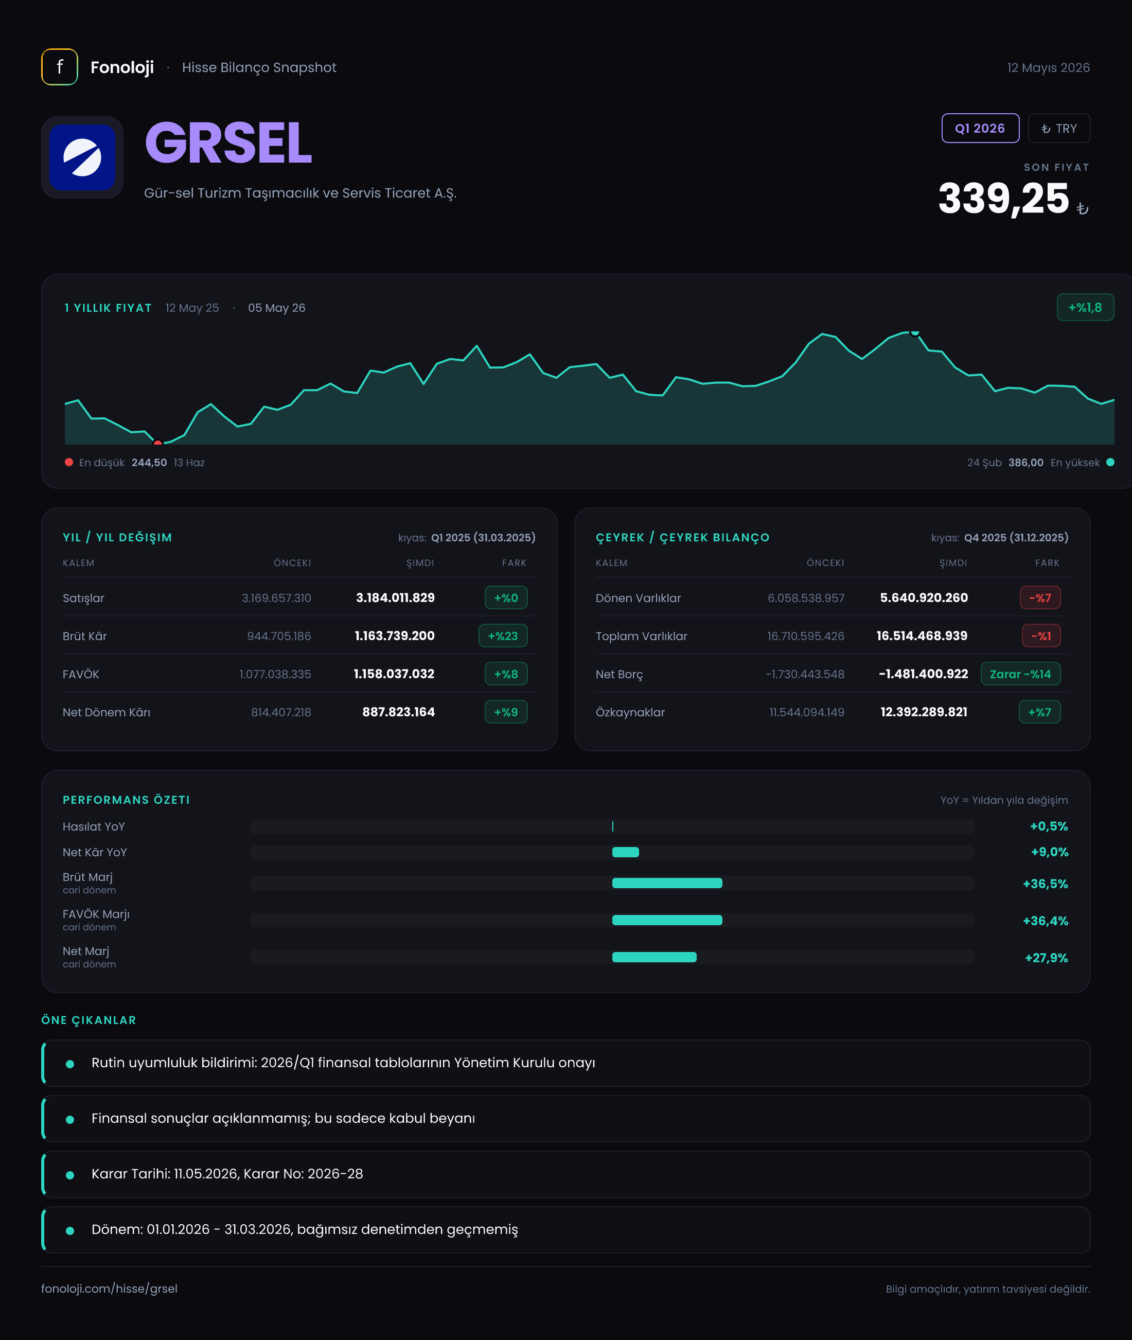Image resolution: width=1132 pixels, height=1340 pixels.
Task: Click the '1 YILLIK FİYAT' chart label
Action: click(108, 308)
